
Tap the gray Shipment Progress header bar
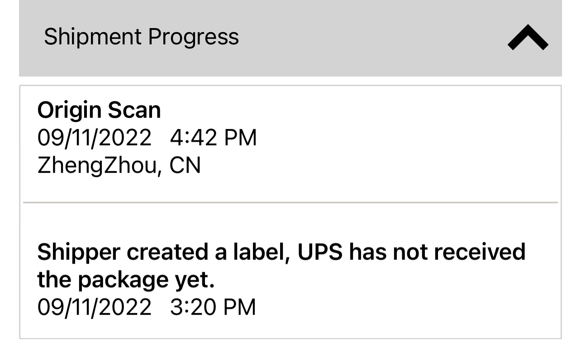[362, 38]
